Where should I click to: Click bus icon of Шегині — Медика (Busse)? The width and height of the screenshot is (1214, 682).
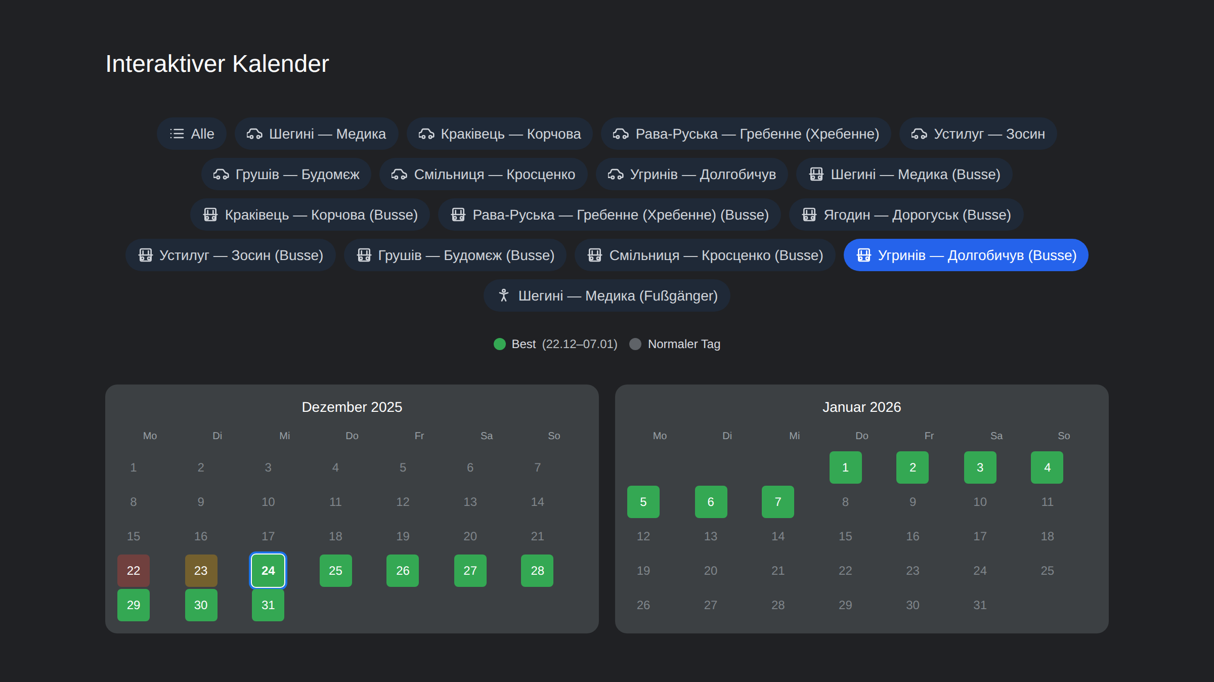pyautogui.click(x=816, y=174)
